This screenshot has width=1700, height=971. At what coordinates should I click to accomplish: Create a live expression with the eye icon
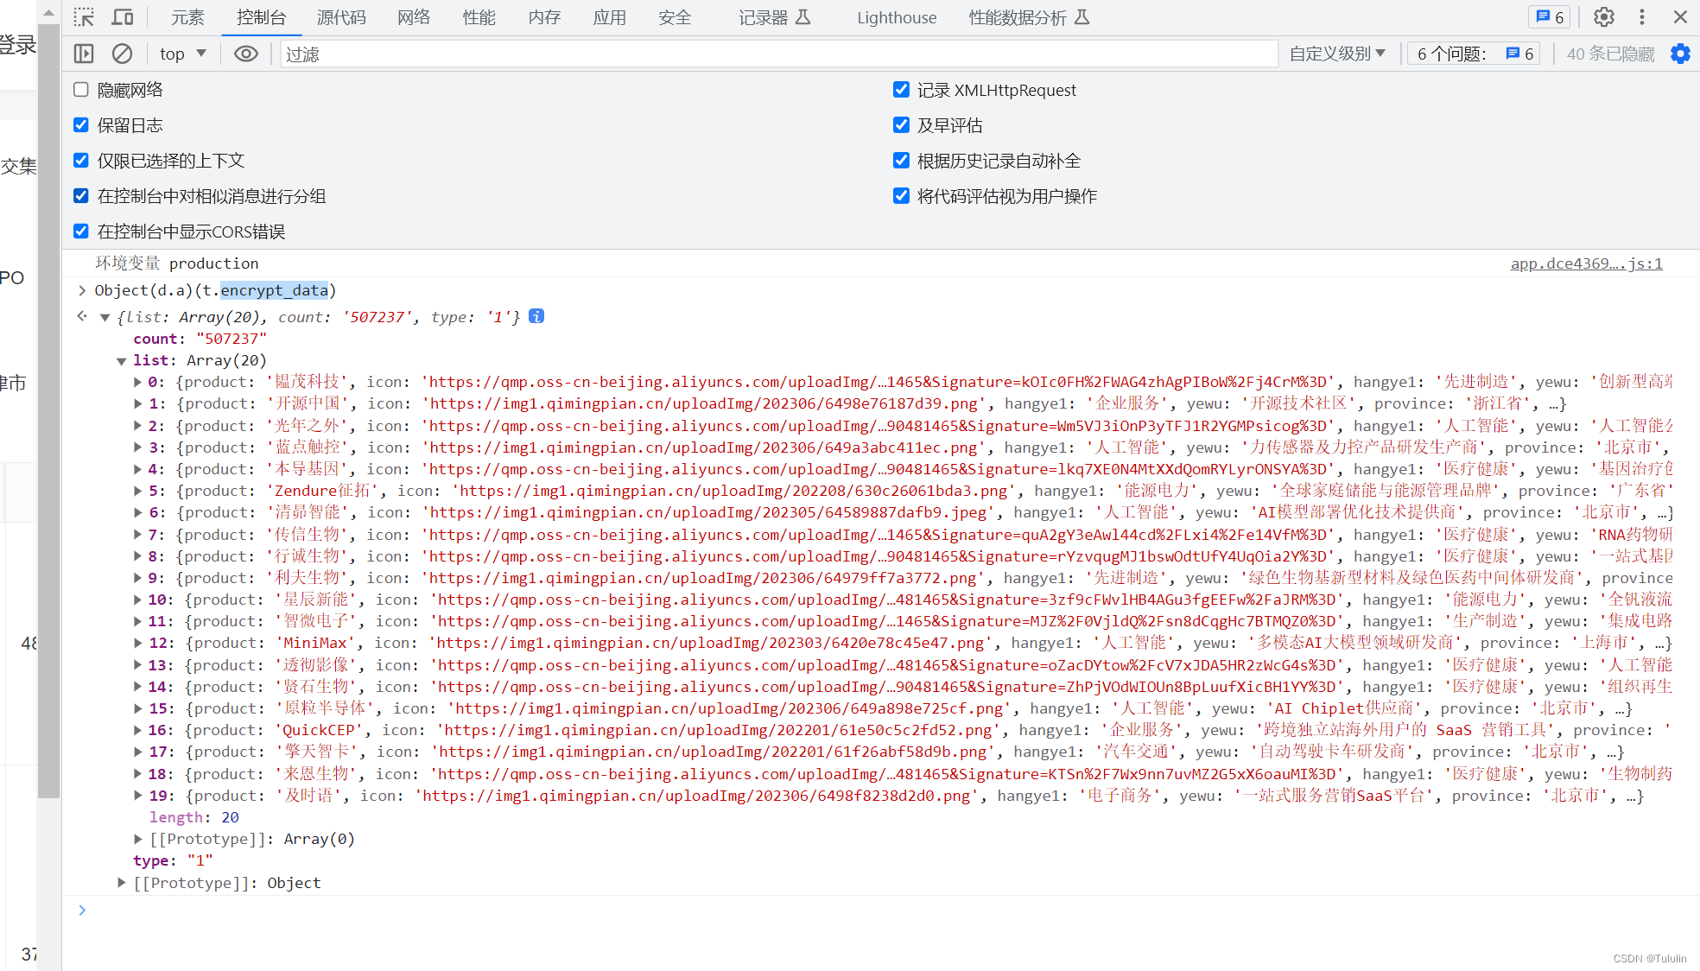(246, 54)
